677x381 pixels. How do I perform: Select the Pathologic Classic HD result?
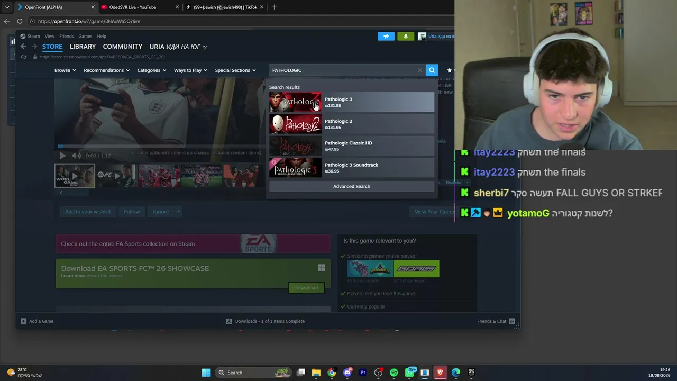tap(352, 146)
